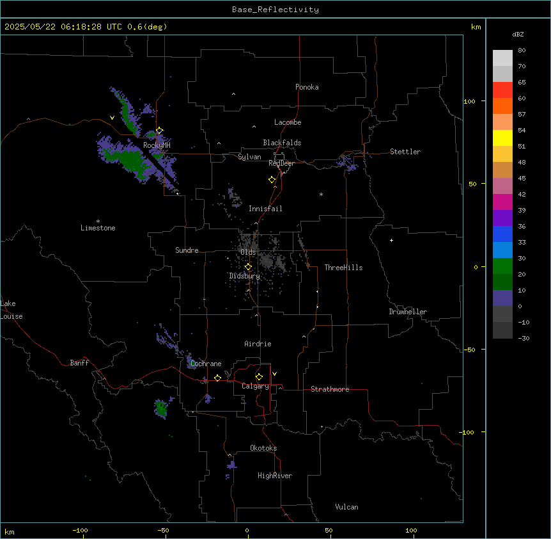Click the yellow V marker east of Calgary
This screenshot has height=539, width=551.
pos(274,374)
